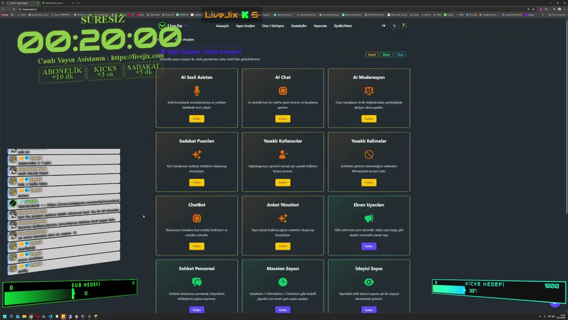Click the Yayın Araçları - Neler sunuyor? heading

point(204,52)
